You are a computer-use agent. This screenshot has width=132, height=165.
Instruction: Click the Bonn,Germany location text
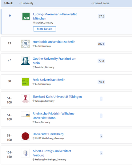pyautogui.click(x=42, y=122)
